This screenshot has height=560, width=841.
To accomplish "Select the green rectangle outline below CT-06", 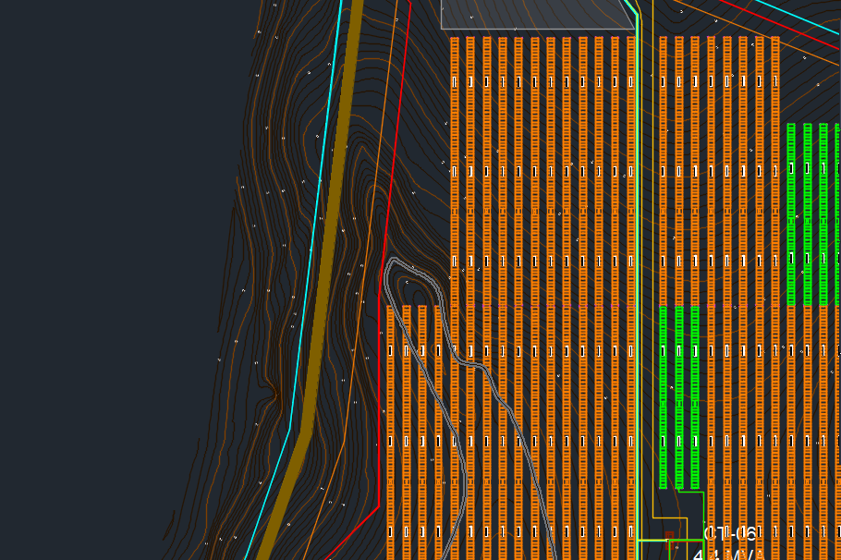I will (x=685, y=549).
